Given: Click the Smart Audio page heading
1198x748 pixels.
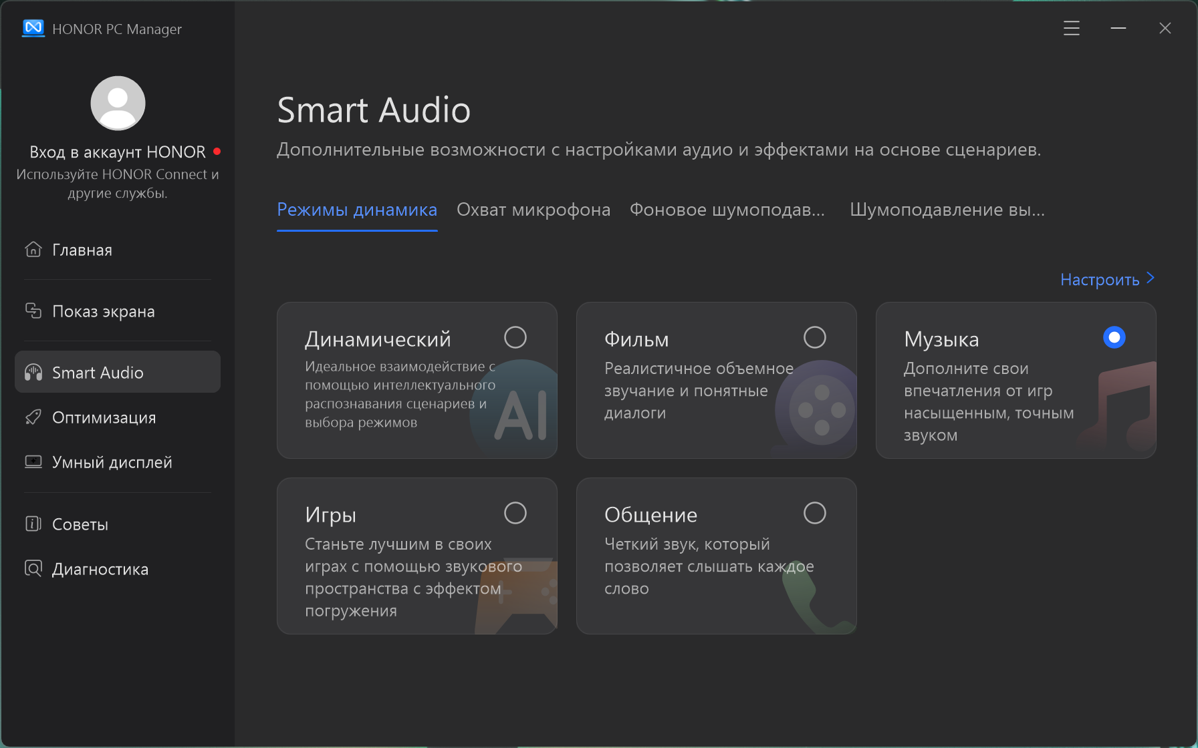Looking at the screenshot, I should click(x=374, y=110).
